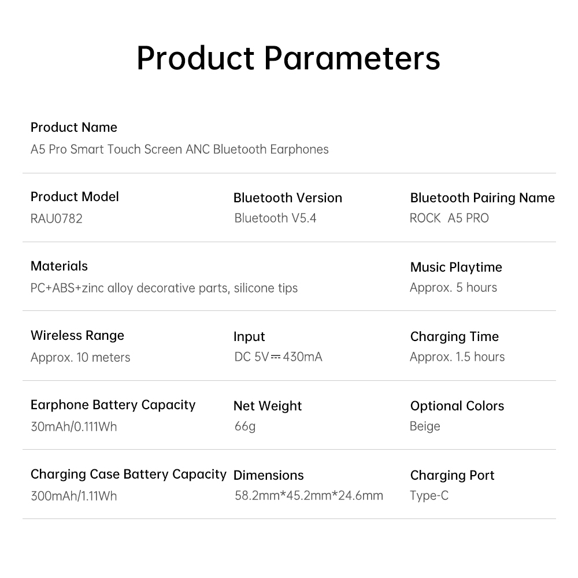Click the Bluetooth Version label

pos(288,198)
